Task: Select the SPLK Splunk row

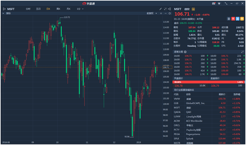Action: [x=209, y=139]
